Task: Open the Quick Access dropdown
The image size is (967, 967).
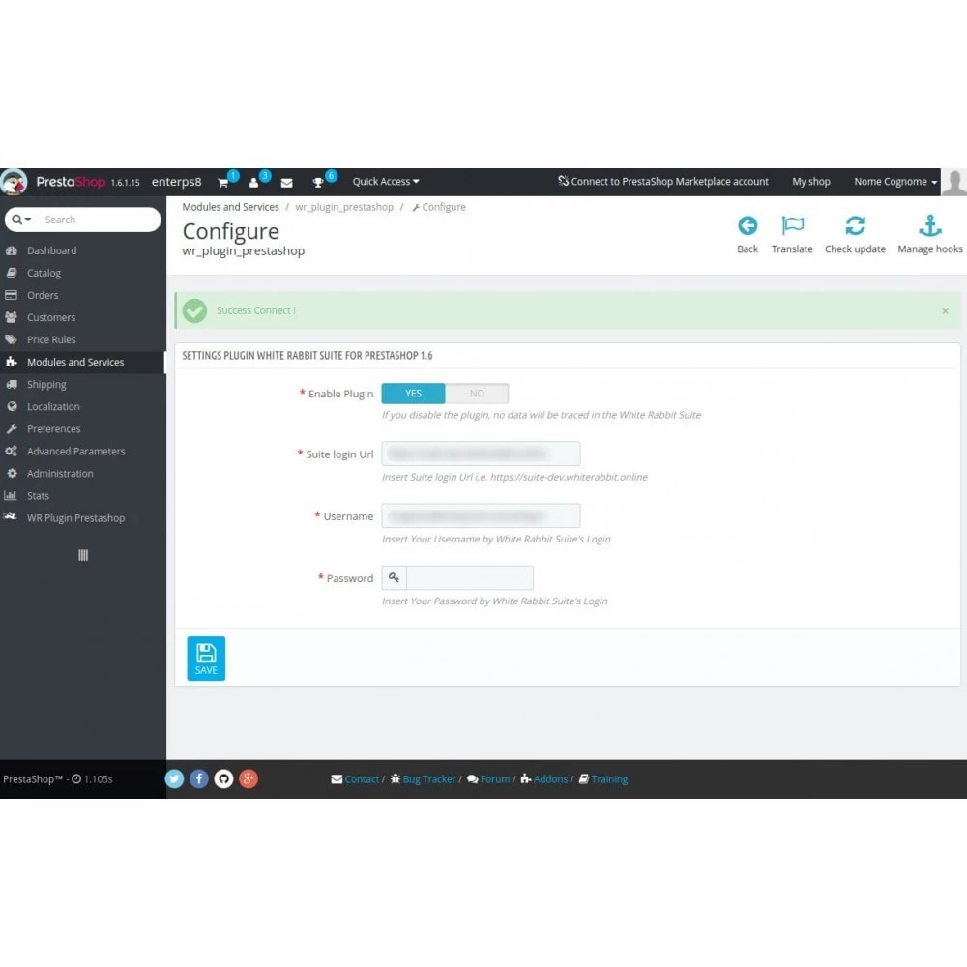Action: [386, 182]
